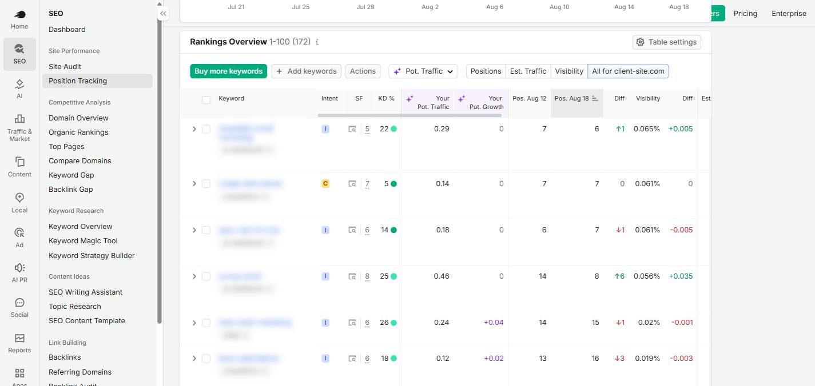The image size is (815, 386).
Task: Open the Enterprise link
Action: click(789, 14)
